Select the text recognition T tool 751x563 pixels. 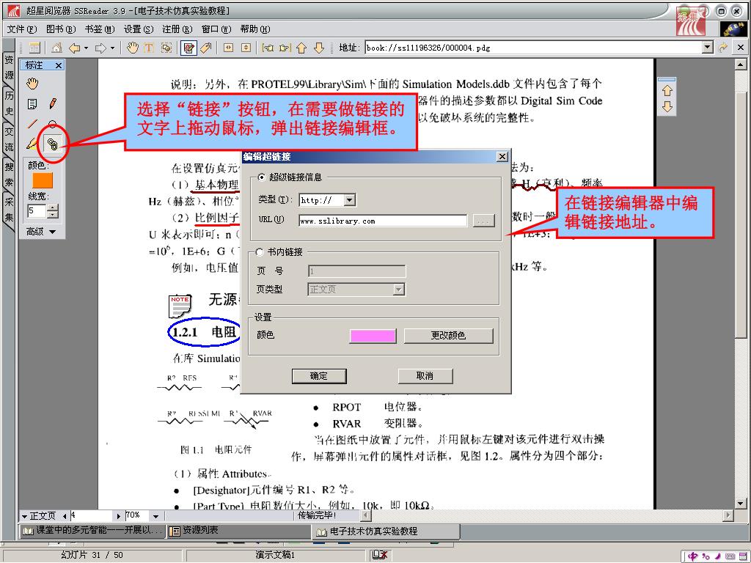point(149,48)
